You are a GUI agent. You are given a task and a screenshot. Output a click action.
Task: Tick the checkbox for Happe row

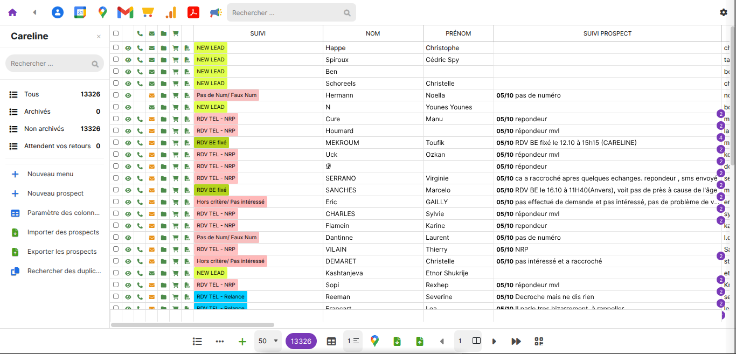coord(116,48)
